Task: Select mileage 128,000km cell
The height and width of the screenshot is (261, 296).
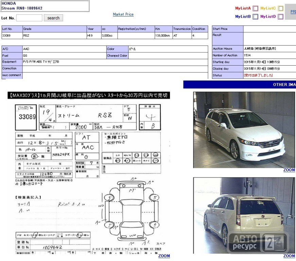Action: click(163, 35)
